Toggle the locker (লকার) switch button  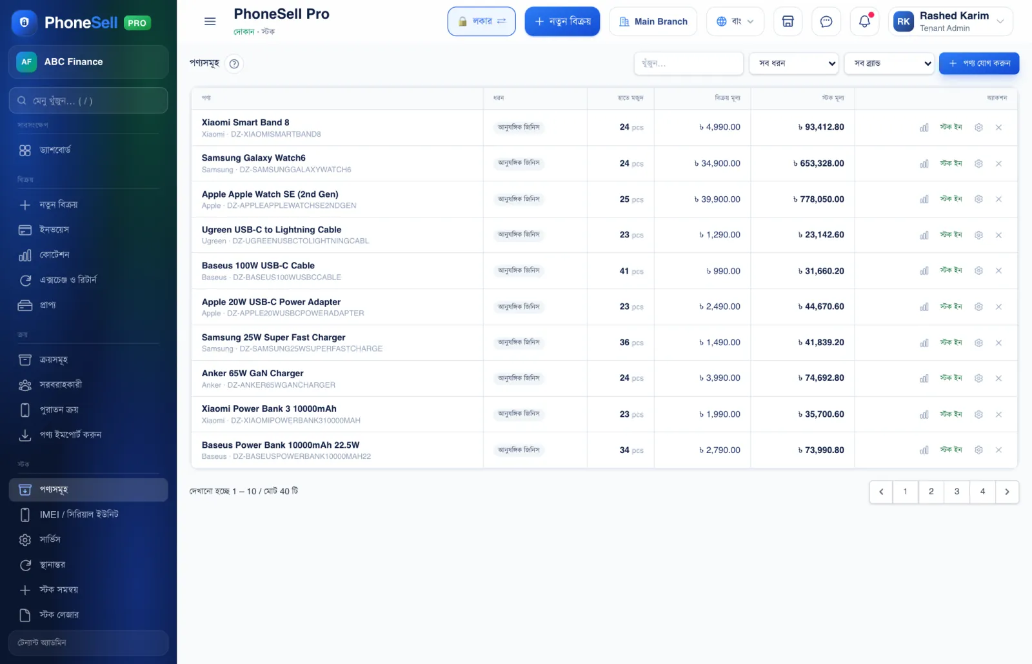click(x=481, y=21)
